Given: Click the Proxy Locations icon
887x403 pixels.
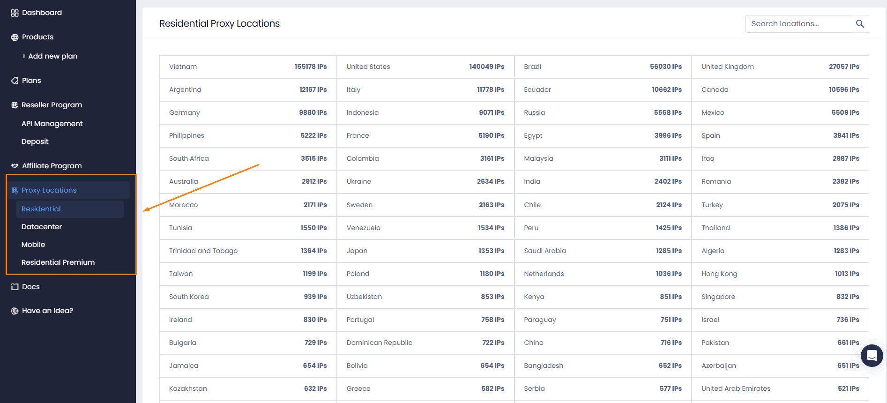Looking at the screenshot, I should (x=15, y=190).
